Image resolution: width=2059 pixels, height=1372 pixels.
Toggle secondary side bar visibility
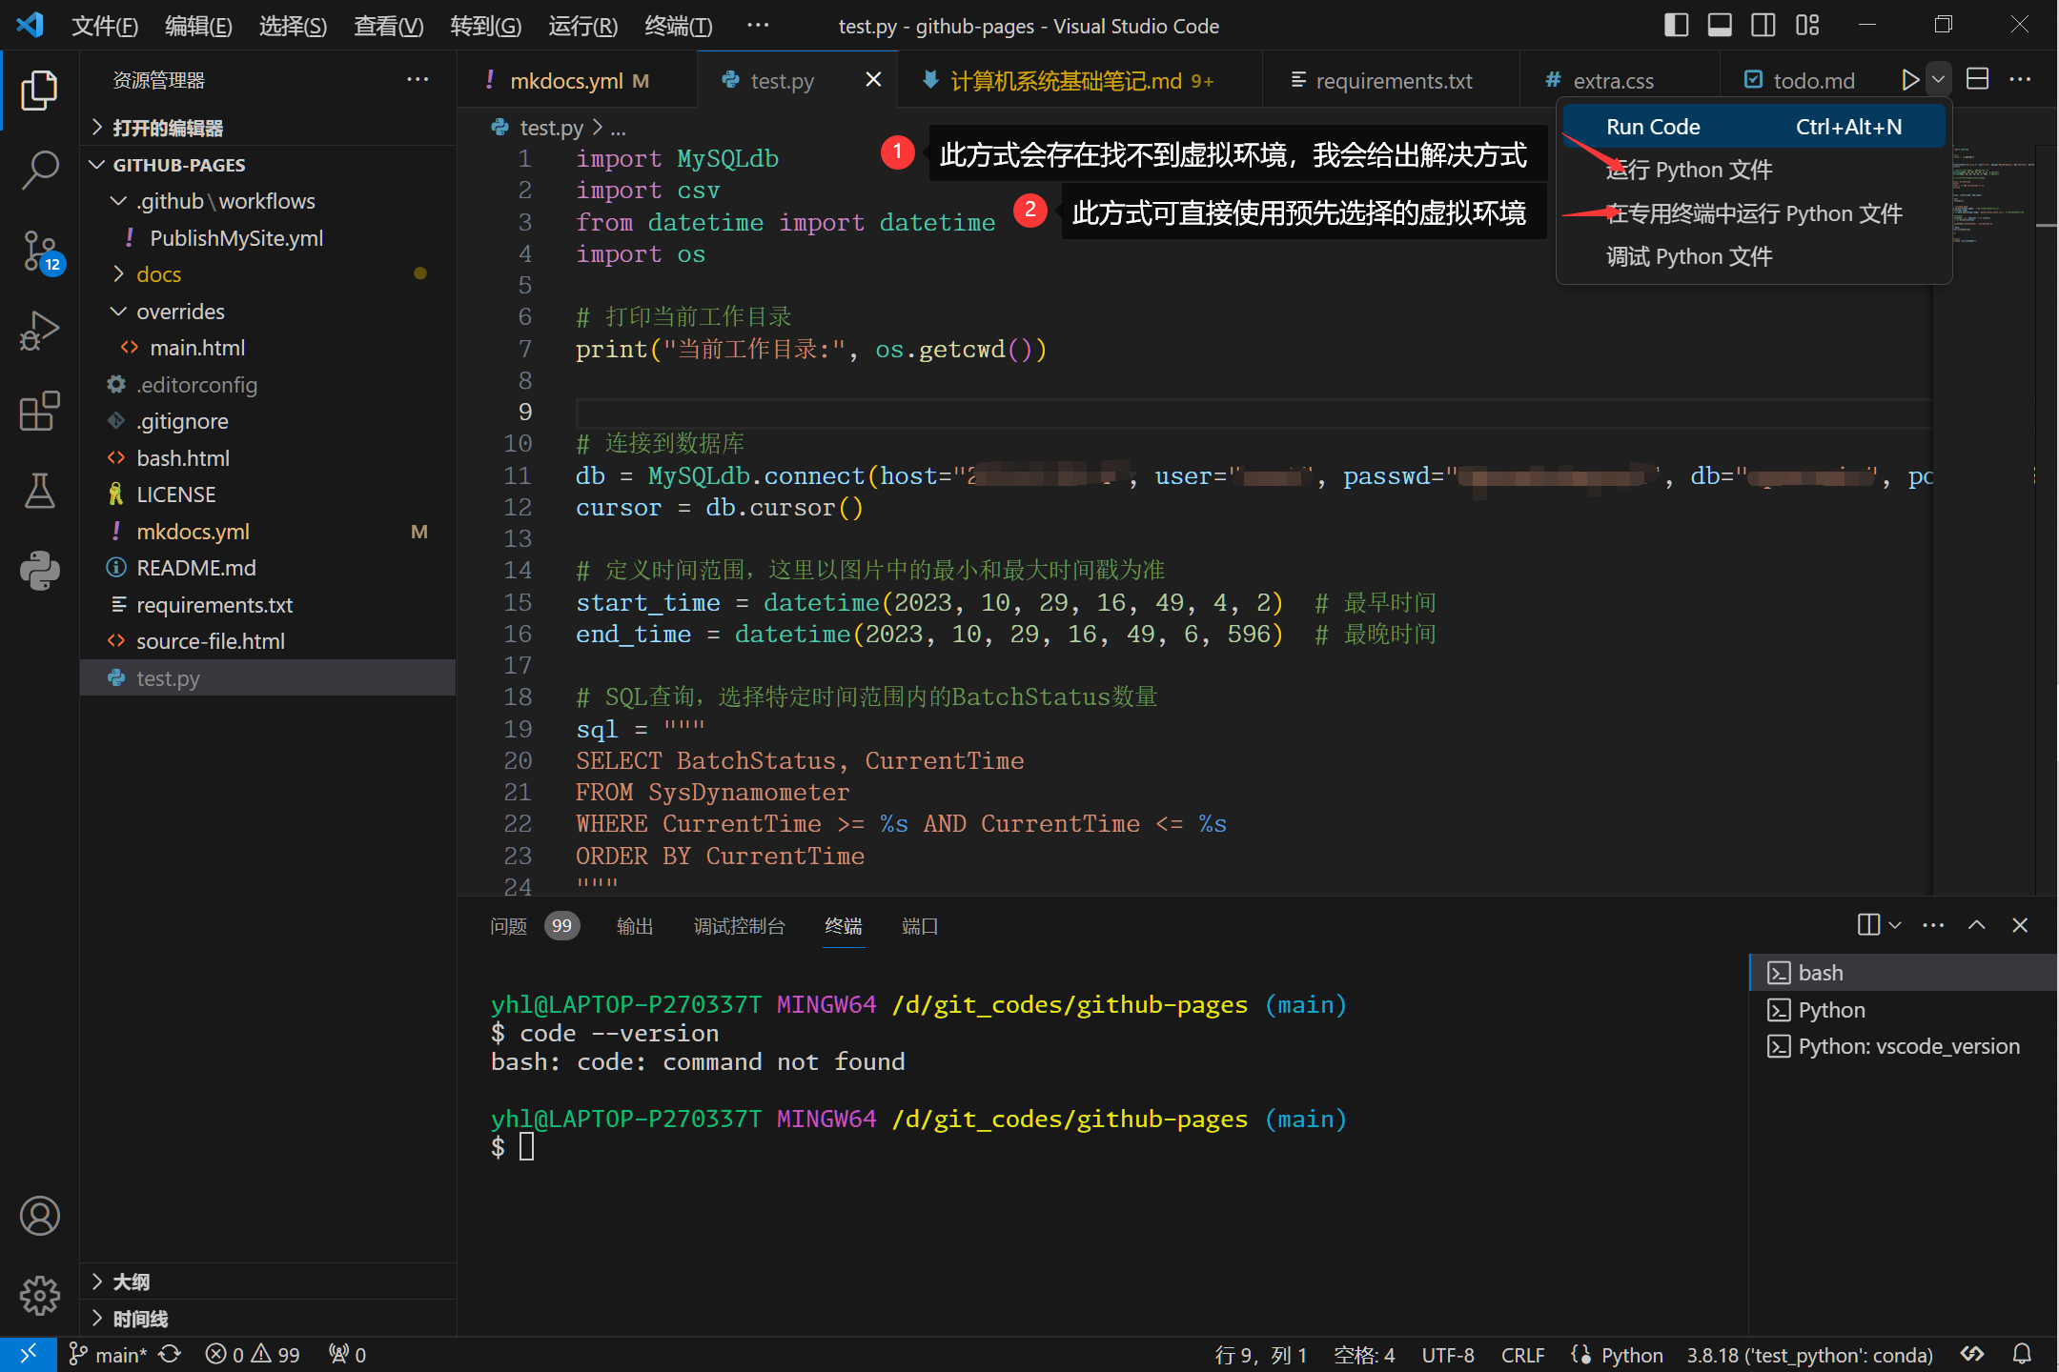[1763, 26]
